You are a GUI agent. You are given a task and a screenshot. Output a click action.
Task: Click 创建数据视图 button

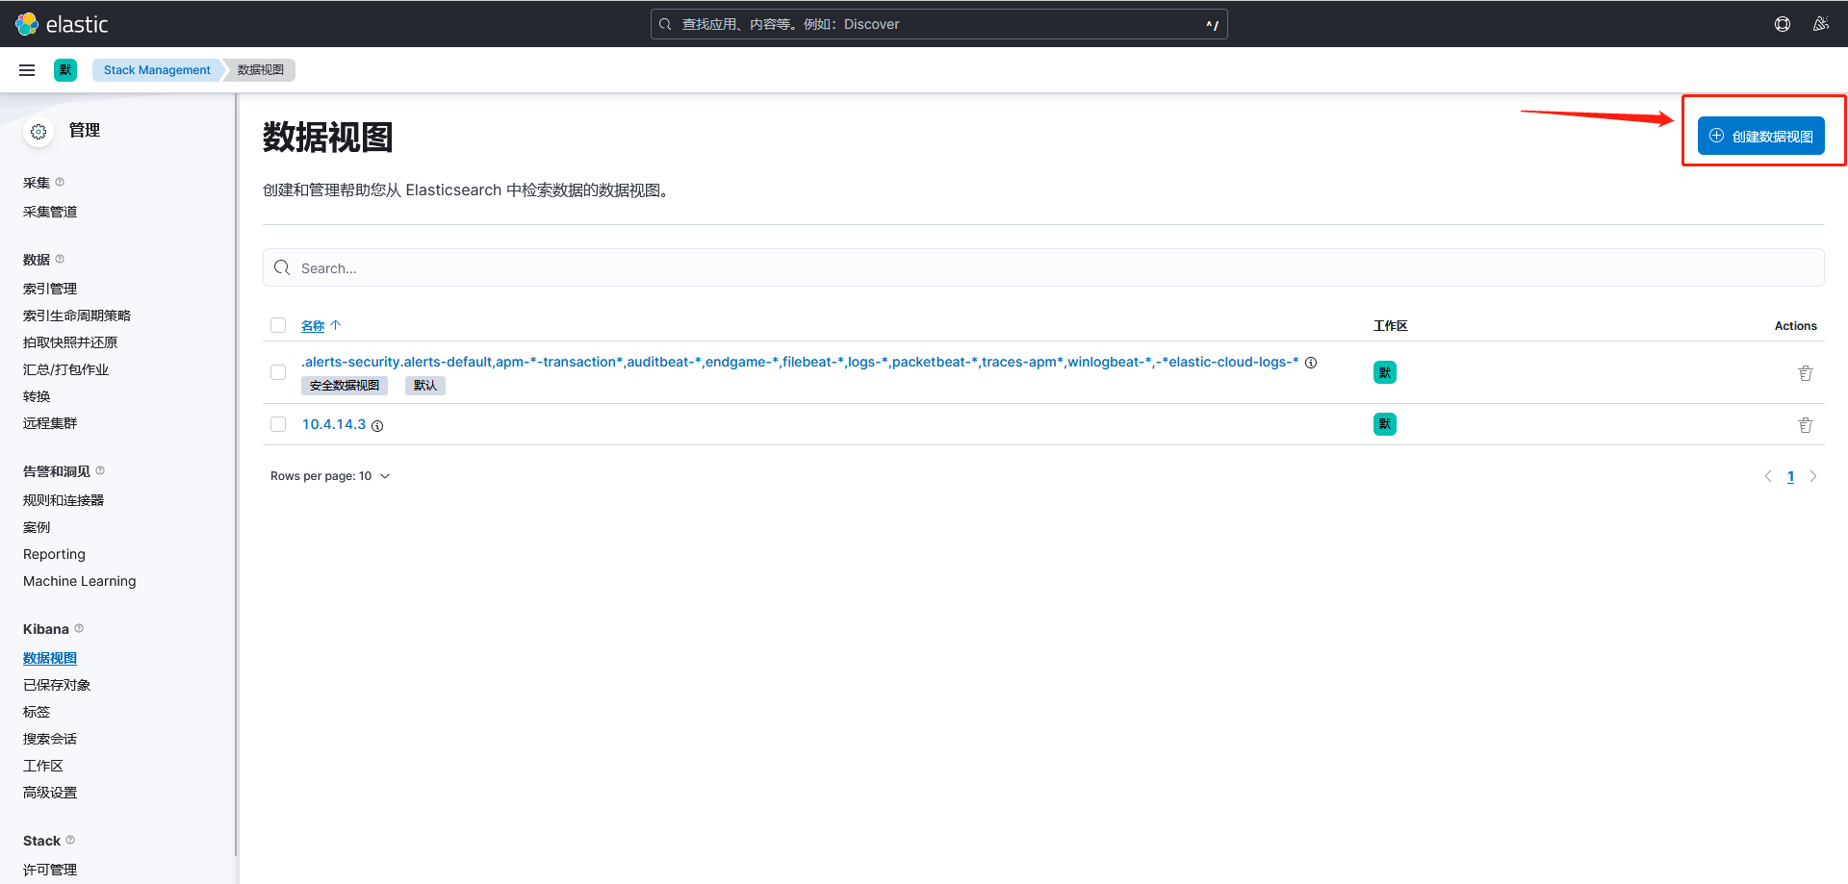point(1761,136)
